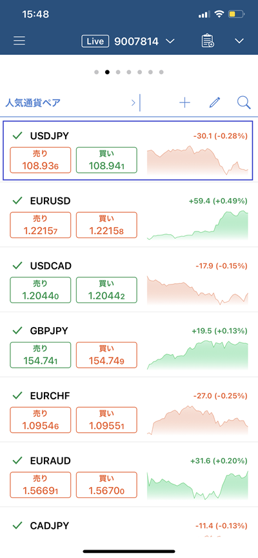Select the last page indicator dot
This screenshot has height=558, width=258.
[161, 72]
